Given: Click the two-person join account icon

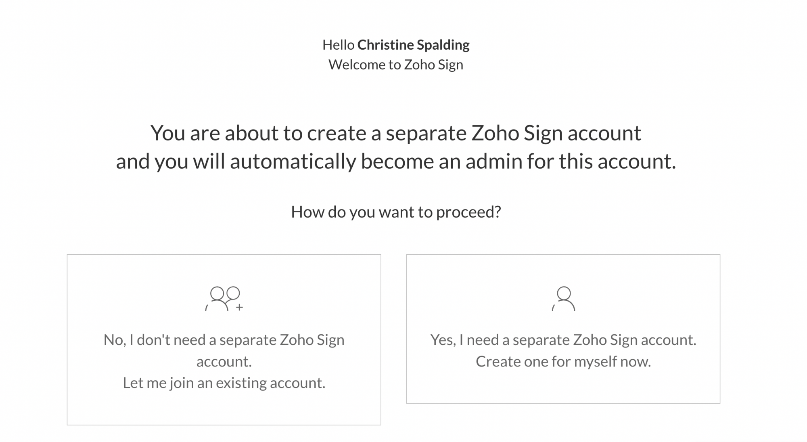Looking at the screenshot, I should (224, 299).
